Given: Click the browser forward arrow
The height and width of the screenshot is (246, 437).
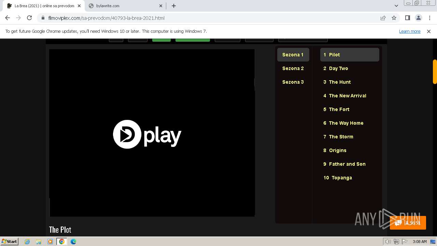Looking at the screenshot, I should click(18, 18).
